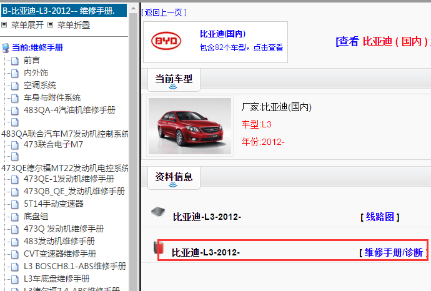Click the page icon beside 473QE-1发动机维修手册
This screenshot has height=291, width=431.
pyautogui.click(x=15, y=179)
